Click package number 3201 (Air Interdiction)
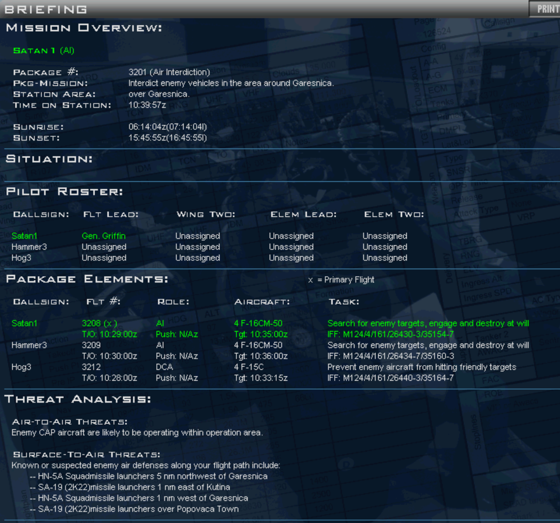 (x=169, y=73)
